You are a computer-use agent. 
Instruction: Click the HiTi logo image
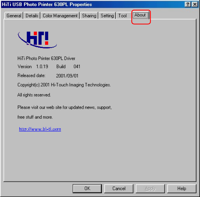tap(37, 40)
